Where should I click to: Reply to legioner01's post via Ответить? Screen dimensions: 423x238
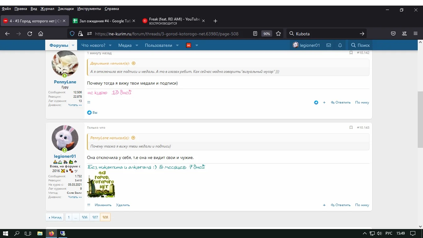click(341, 205)
